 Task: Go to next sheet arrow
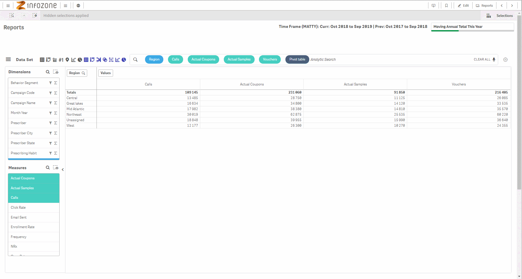(512, 6)
